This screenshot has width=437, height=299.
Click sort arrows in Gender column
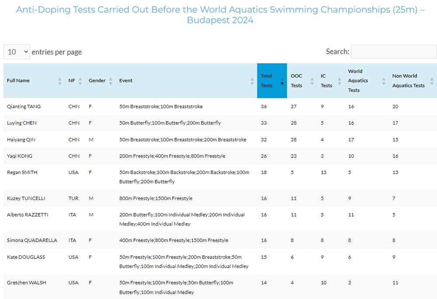111,81
